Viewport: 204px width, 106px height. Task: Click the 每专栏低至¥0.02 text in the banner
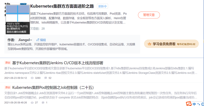point(186,44)
